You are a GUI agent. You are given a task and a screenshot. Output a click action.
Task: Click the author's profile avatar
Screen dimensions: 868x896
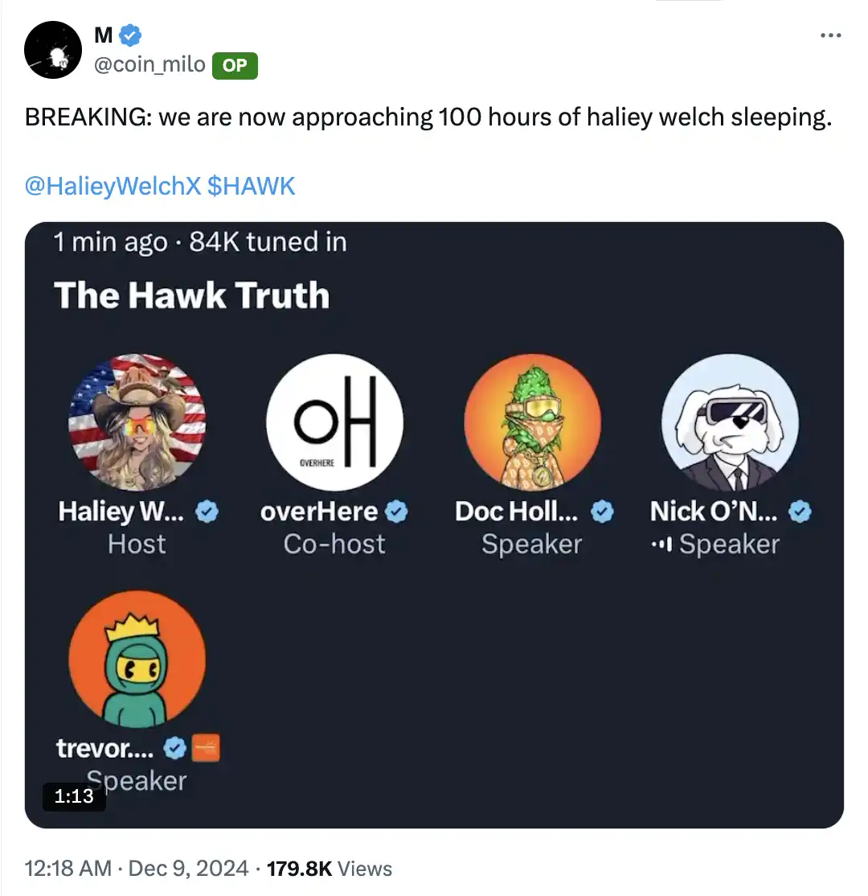[54, 50]
